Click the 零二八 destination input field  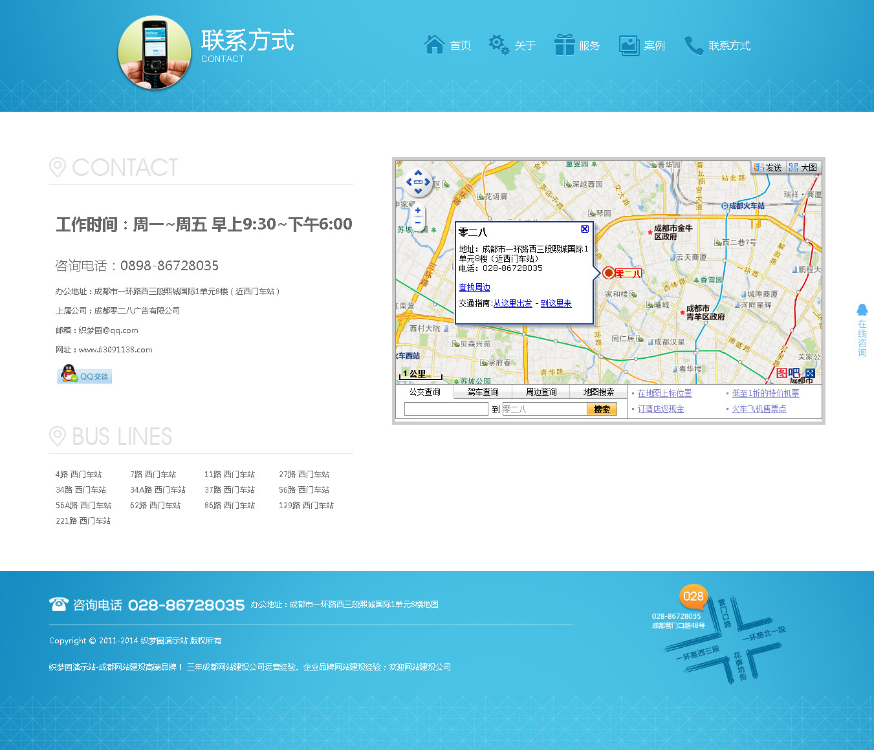click(x=545, y=409)
